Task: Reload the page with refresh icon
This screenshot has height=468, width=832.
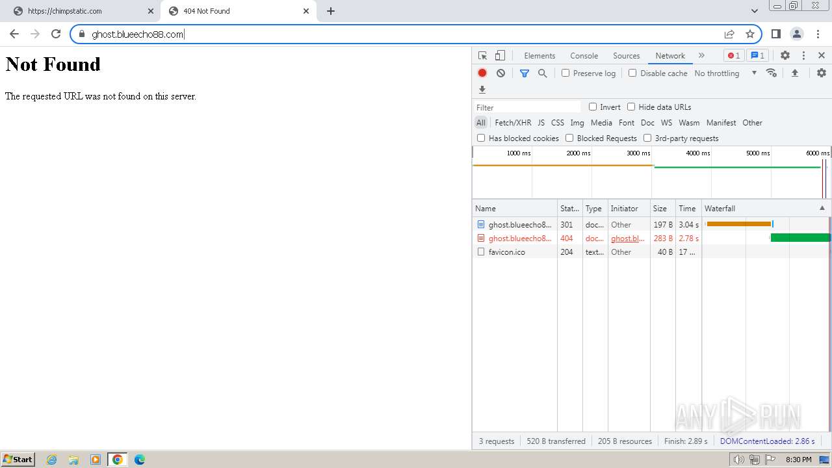Action: pyautogui.click(x=56, y=34)
